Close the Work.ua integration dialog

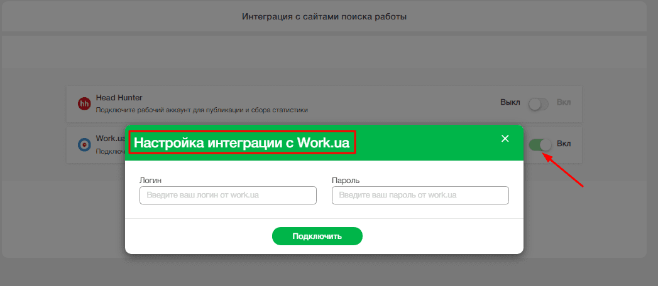505,139
